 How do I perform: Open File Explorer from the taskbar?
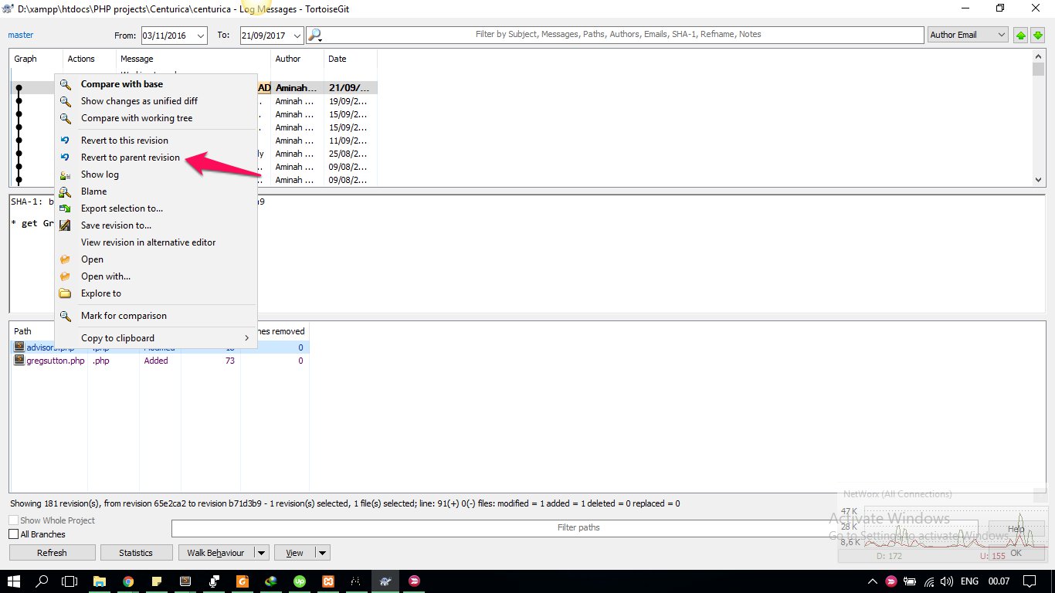pyautogui.click(x=100, y=581)
